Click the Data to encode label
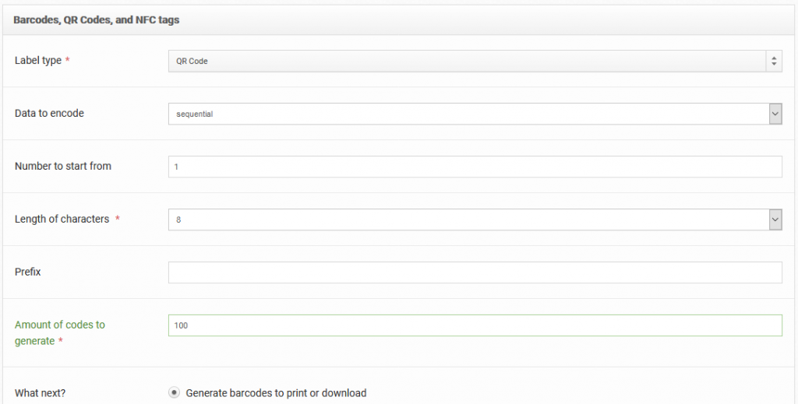 pos(49,114)
